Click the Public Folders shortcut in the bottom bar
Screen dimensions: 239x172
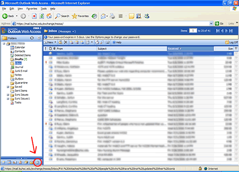click(x=26, y=162)
